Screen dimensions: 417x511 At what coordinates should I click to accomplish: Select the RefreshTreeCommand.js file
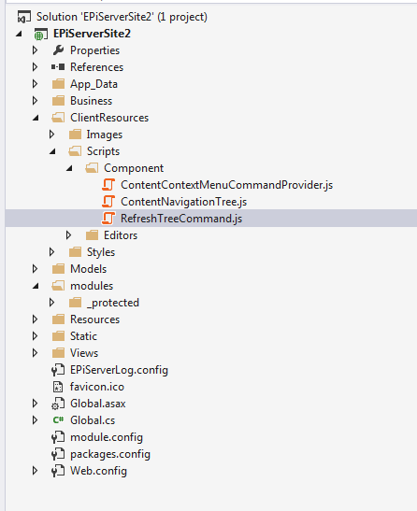coord(181,219)
